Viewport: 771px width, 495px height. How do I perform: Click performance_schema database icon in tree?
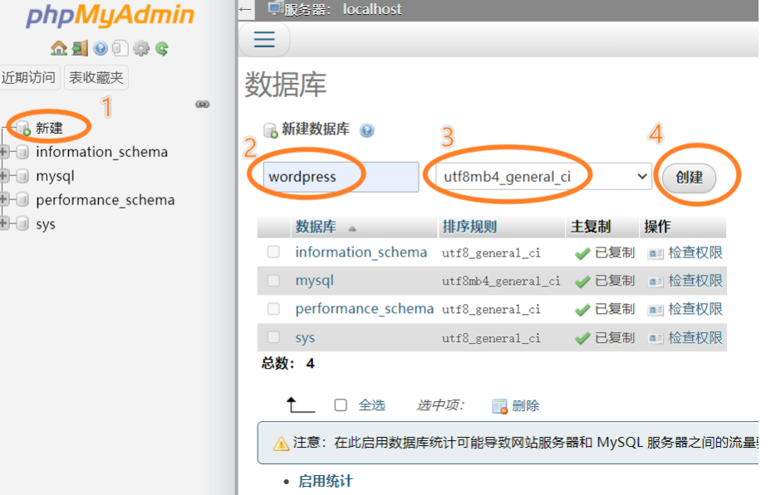pyautogui.click(x=22, y=199)
